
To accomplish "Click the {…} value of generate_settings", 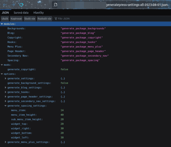I will pyautogui.click(x=63, y=78).
